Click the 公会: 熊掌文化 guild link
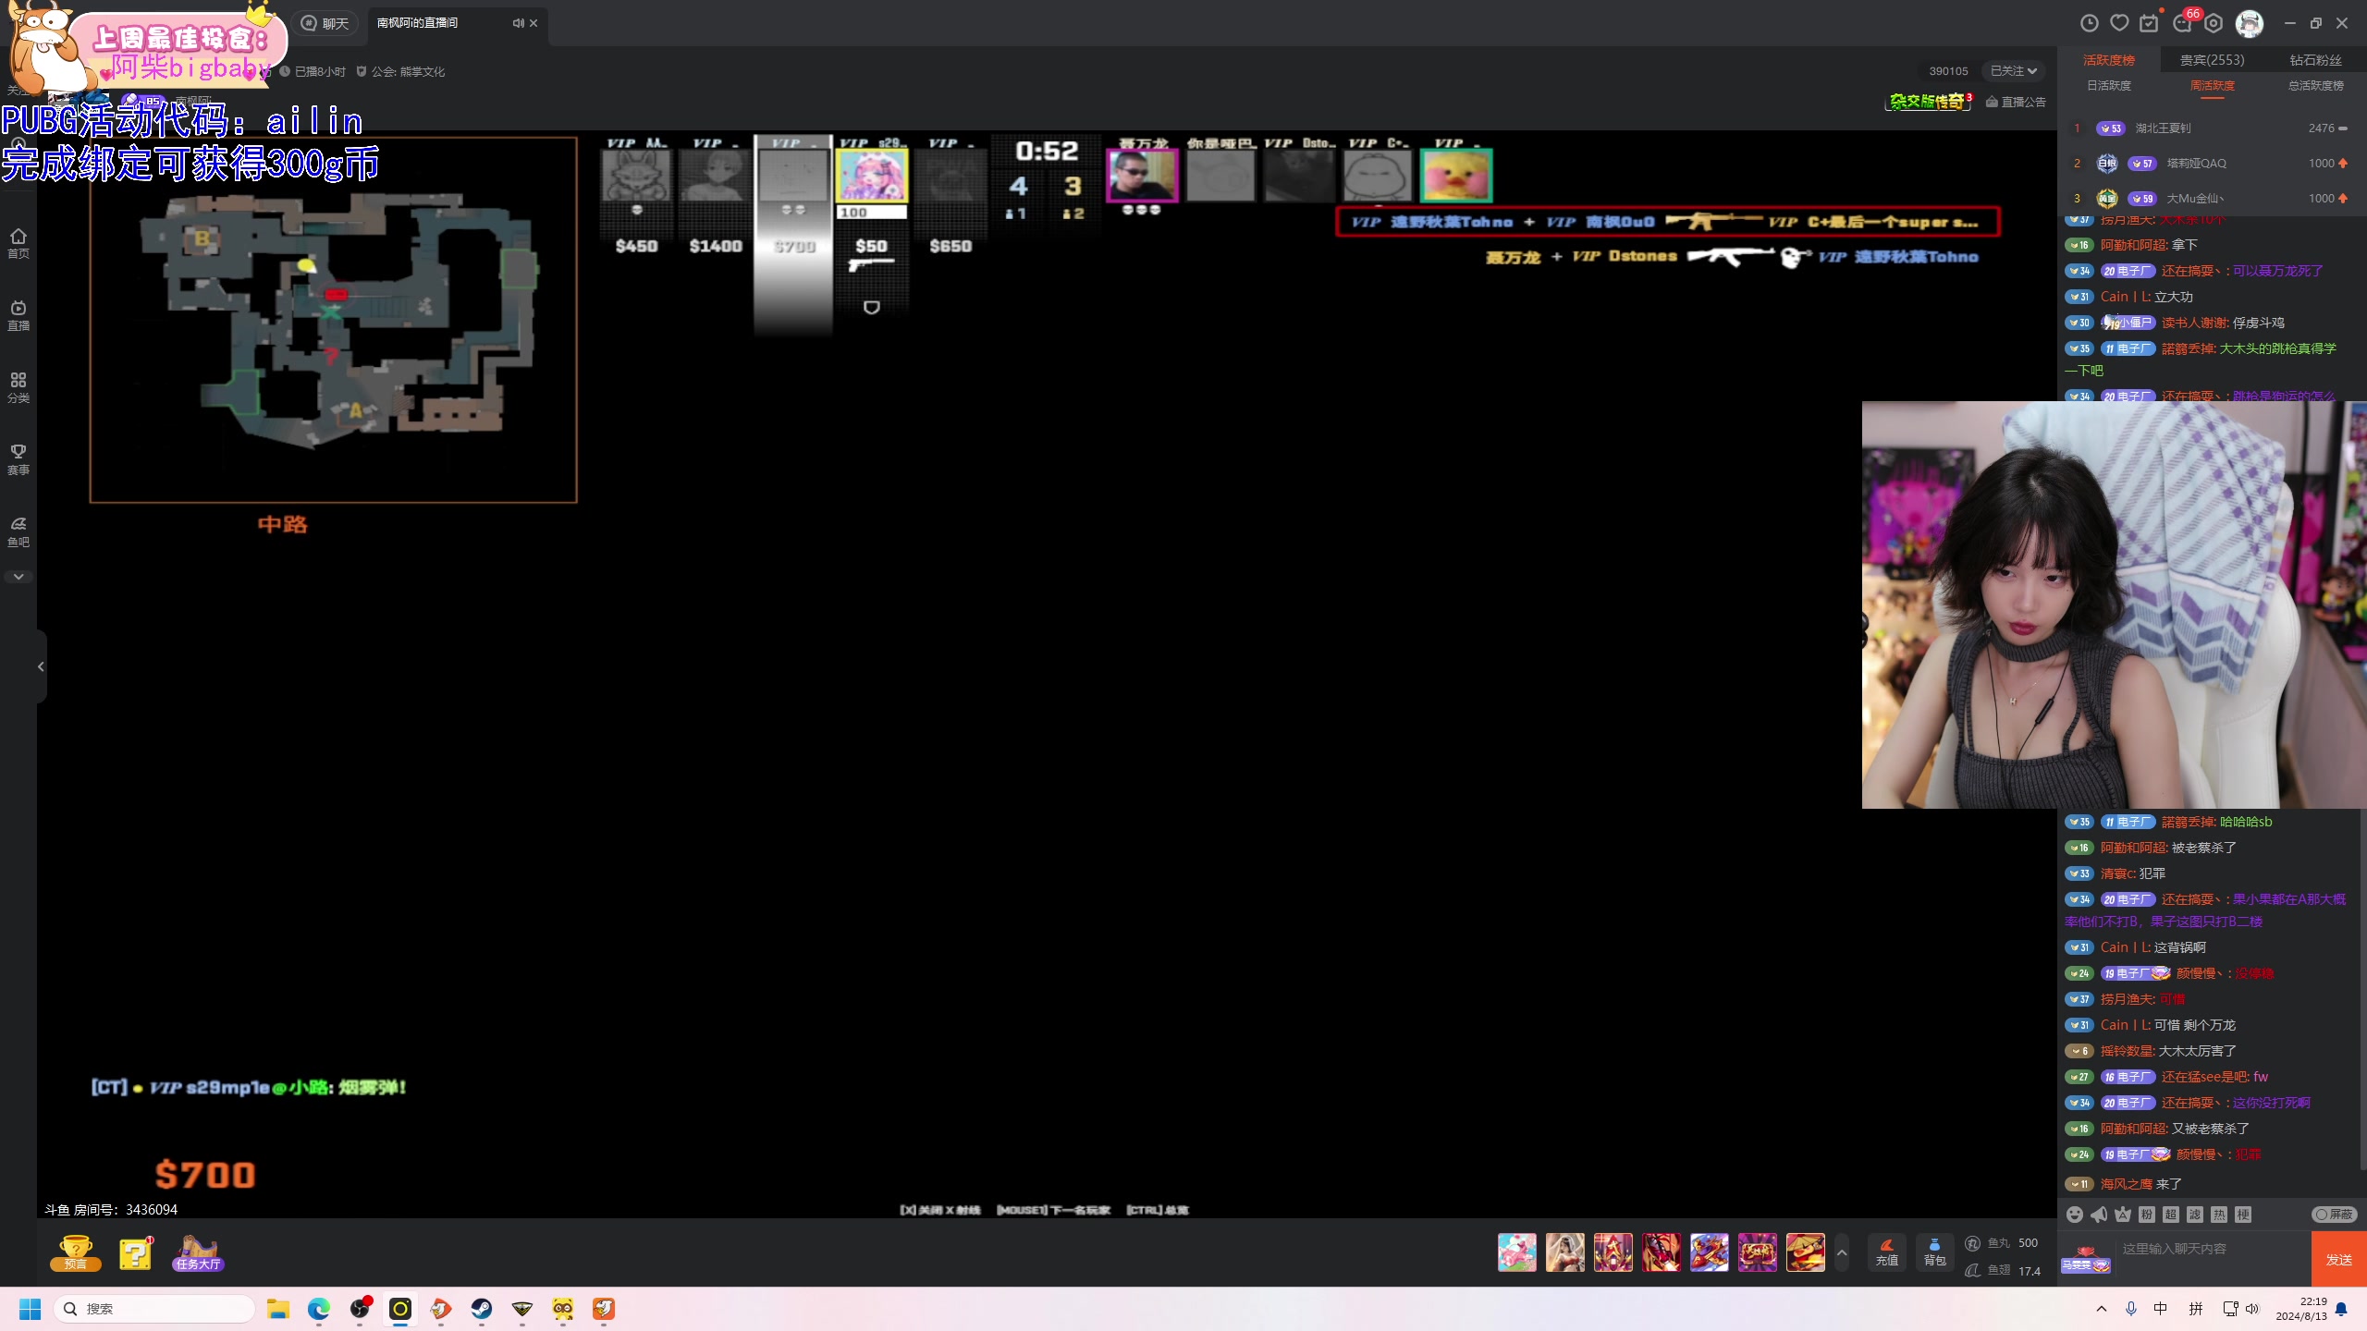Viewport: 2367px width, 1331px height. point(401,72)
